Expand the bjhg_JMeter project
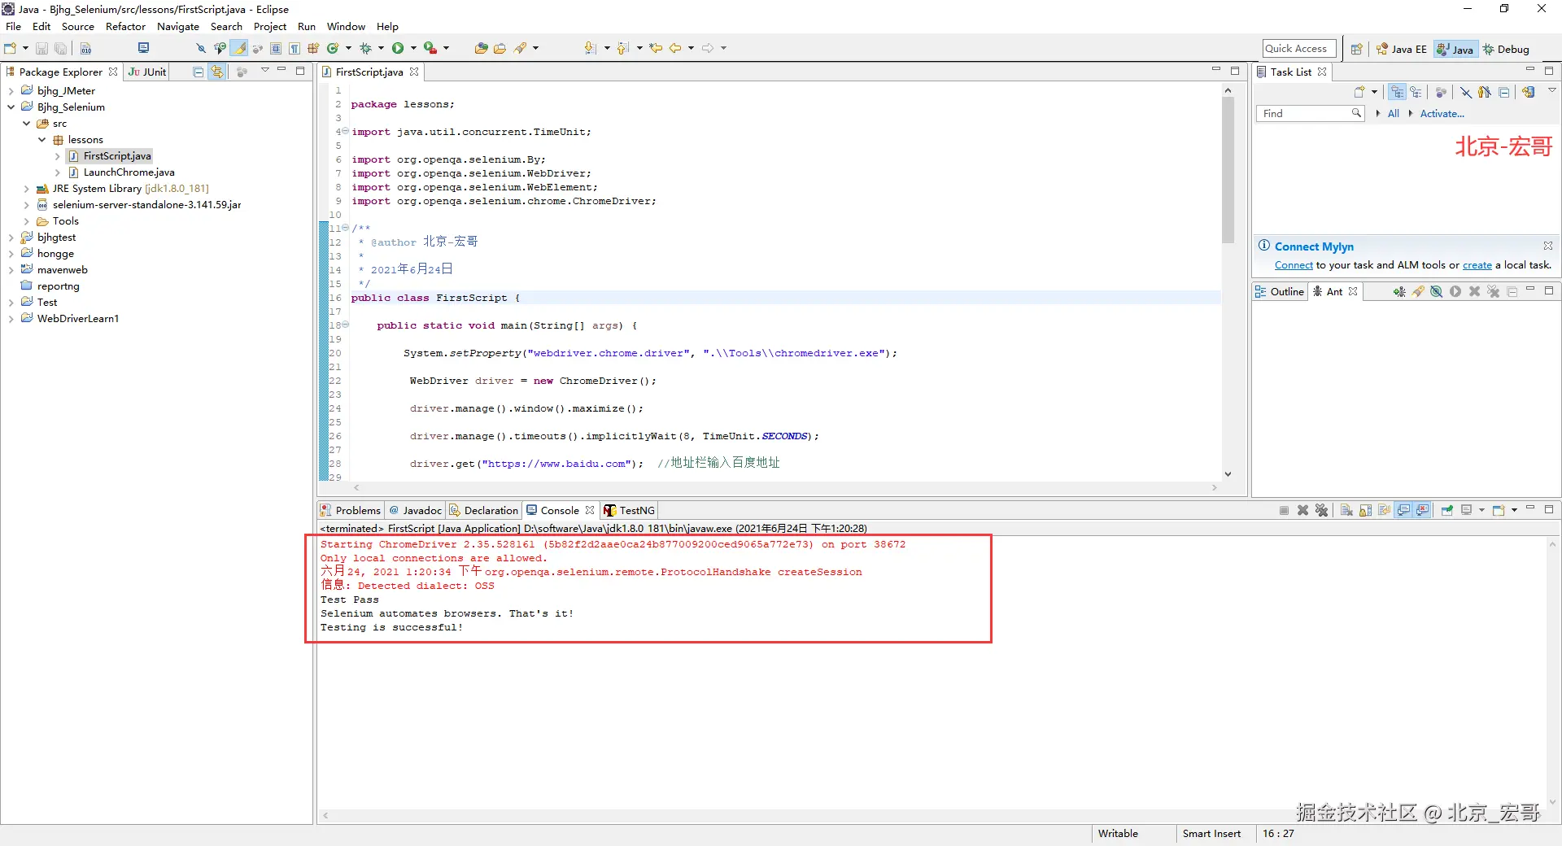The height and width of the screenshot is (846, 1562). click(x=11, y=91)
